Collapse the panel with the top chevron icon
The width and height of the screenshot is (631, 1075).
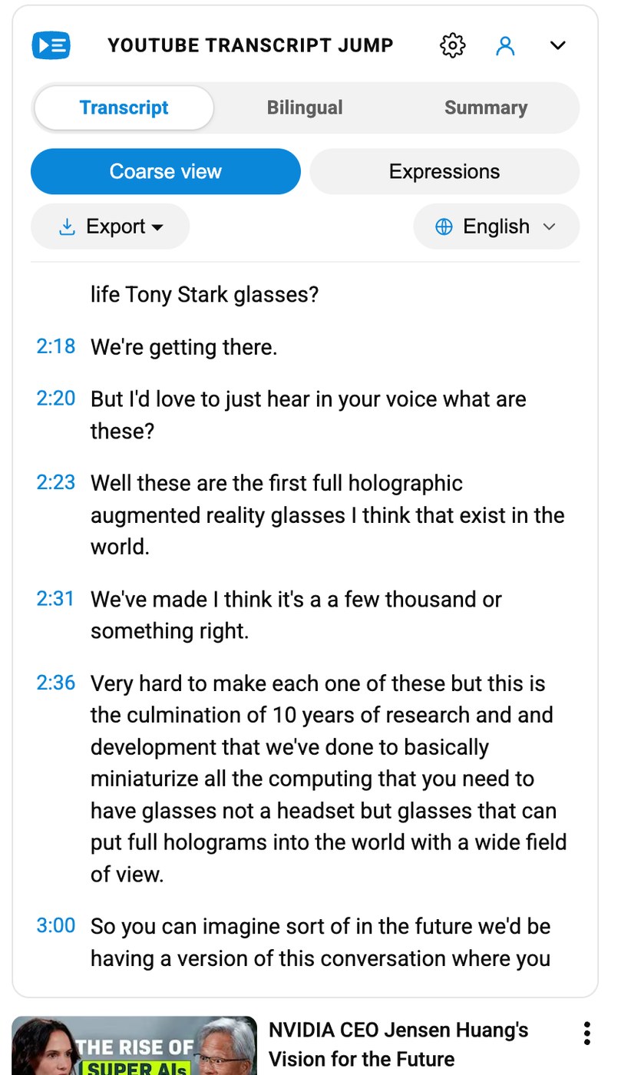point(557,45)
